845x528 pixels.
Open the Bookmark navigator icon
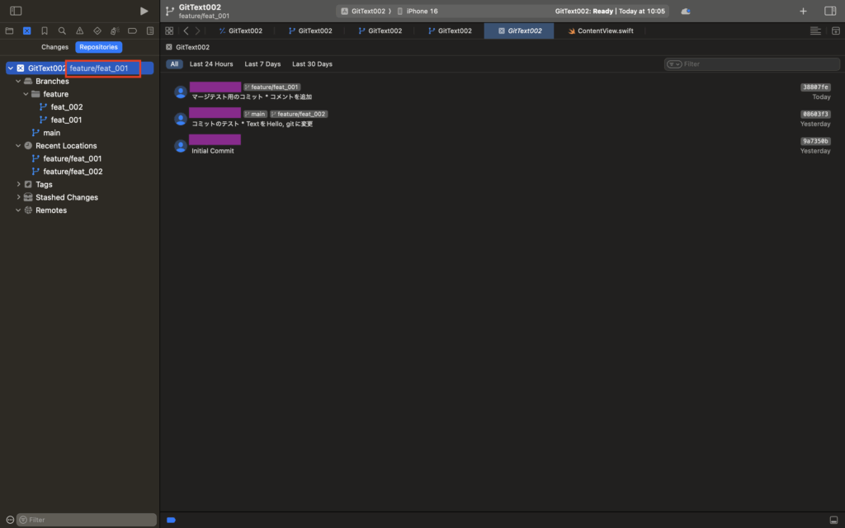(45, 31)
